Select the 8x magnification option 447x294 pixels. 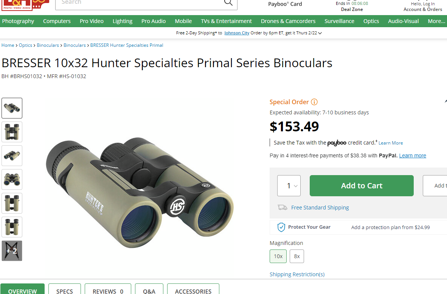tap(296, 256)
